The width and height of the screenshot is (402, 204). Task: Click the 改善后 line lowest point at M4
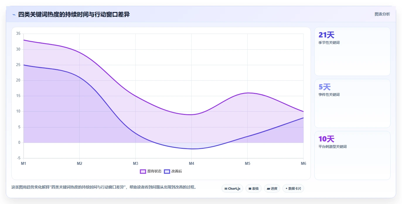click(x=191, y=149)
